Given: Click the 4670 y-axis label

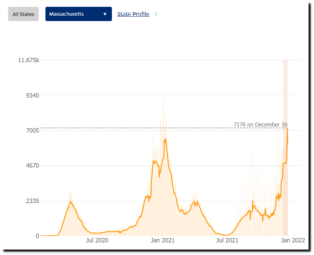Looking at the screenshot, I should pos(33,166).
